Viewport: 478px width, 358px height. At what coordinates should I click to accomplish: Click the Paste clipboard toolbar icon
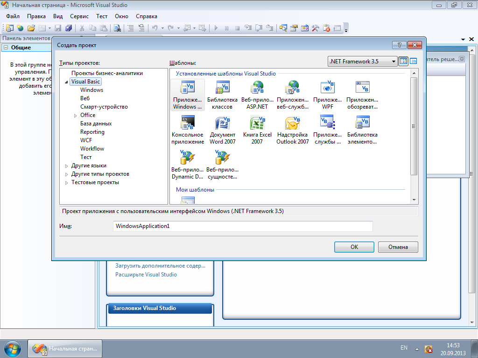click(x=104, y=28)
